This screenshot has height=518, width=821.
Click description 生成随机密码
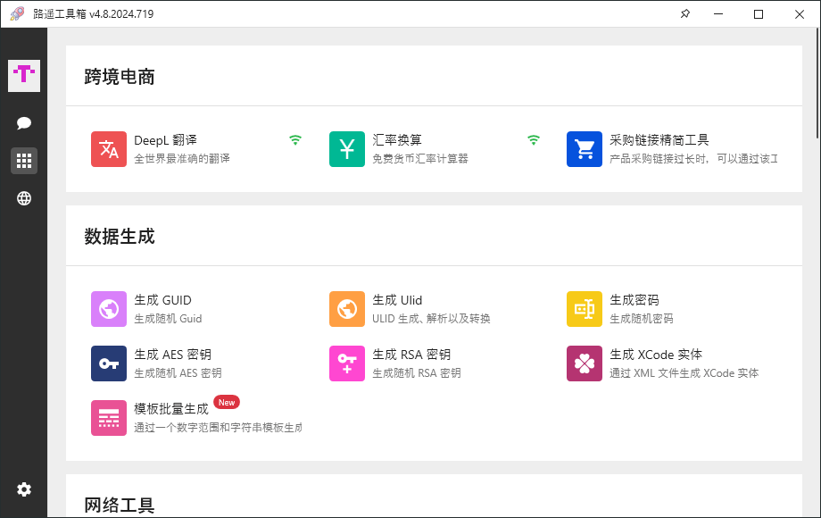(642, 319)
